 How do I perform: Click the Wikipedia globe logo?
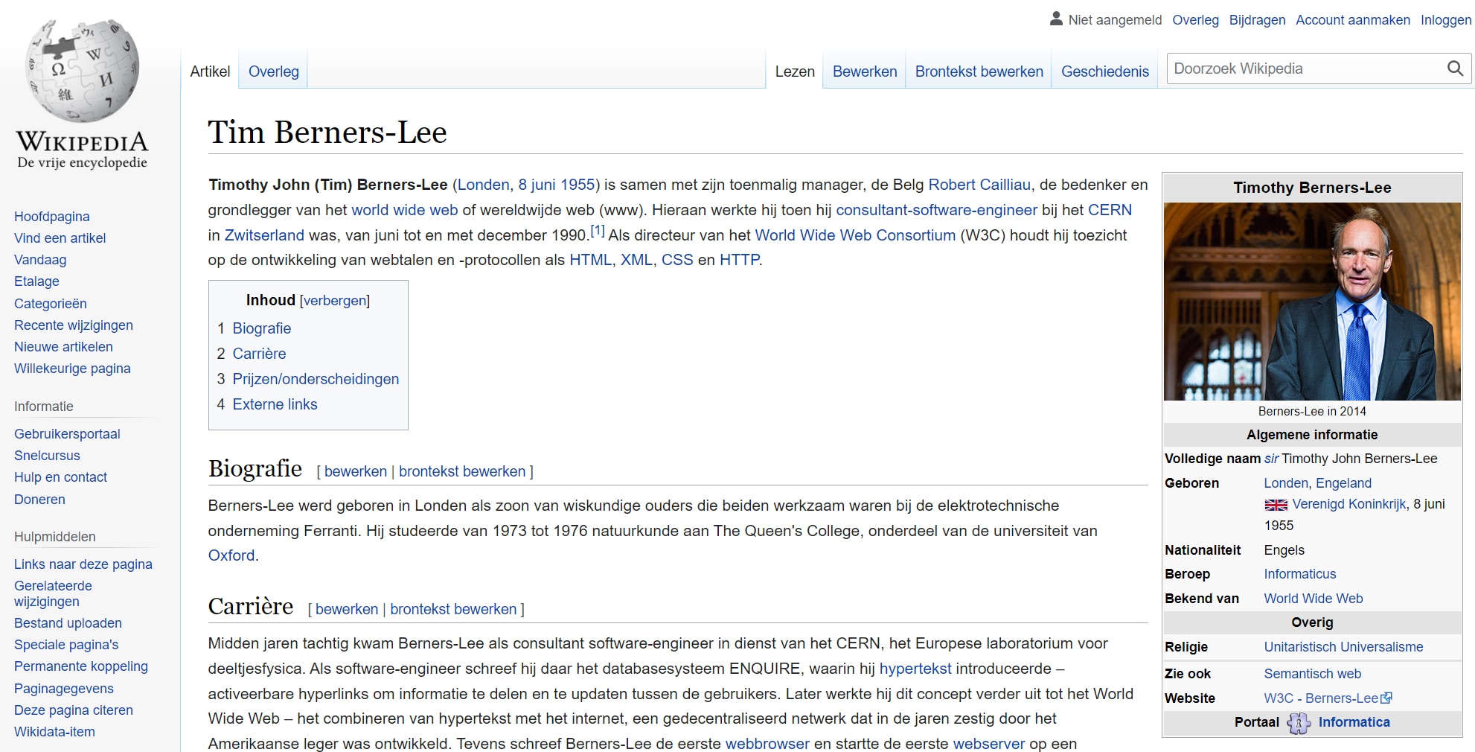(x=82, y=71)
